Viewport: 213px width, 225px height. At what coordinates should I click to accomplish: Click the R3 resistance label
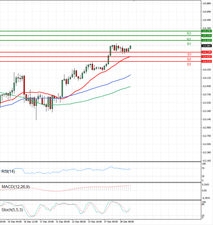[189, 33]
